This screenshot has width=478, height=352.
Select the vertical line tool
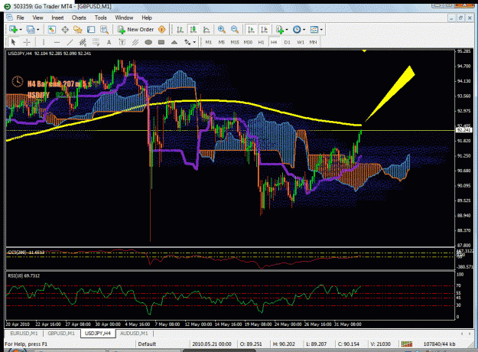(44, 42)
